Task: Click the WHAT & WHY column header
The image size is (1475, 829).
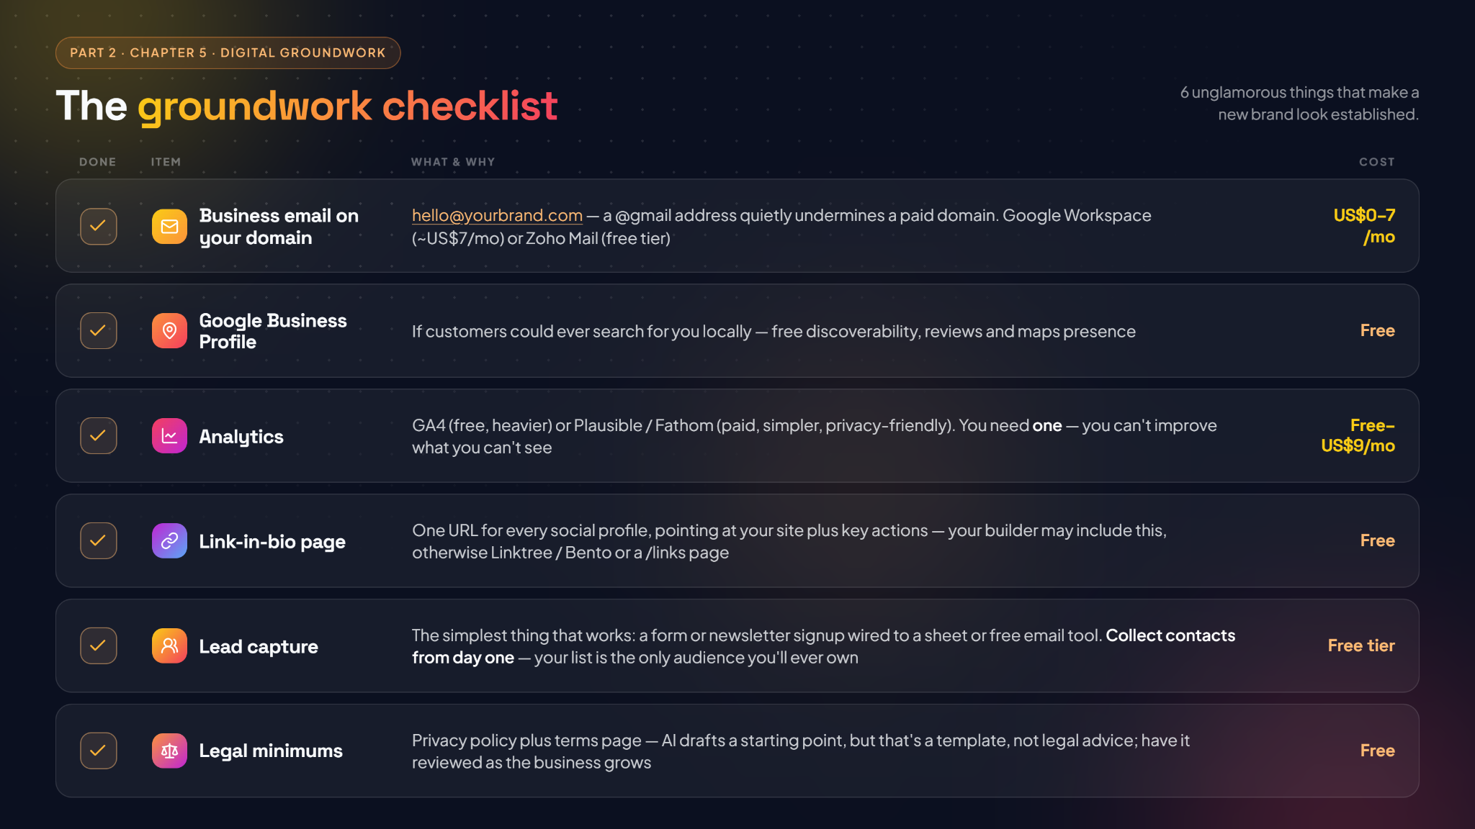Action: (453, 162)
